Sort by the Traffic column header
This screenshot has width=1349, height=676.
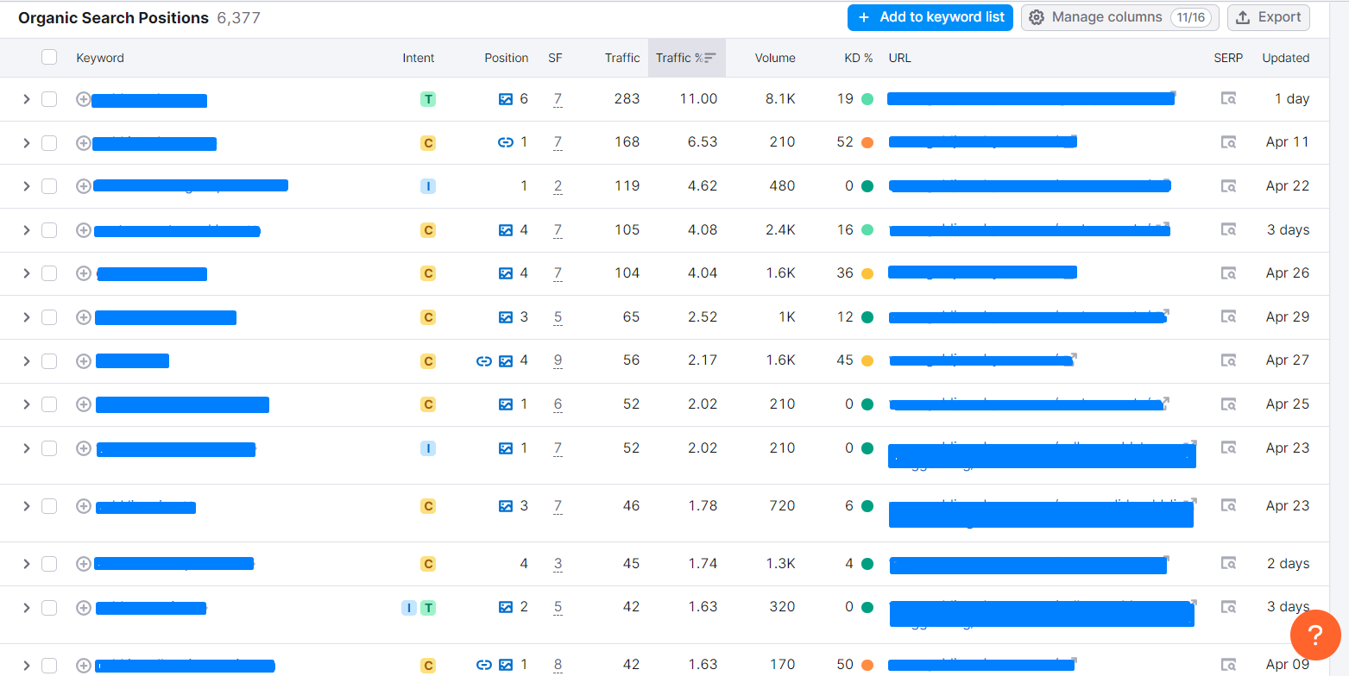pos(622,58)
